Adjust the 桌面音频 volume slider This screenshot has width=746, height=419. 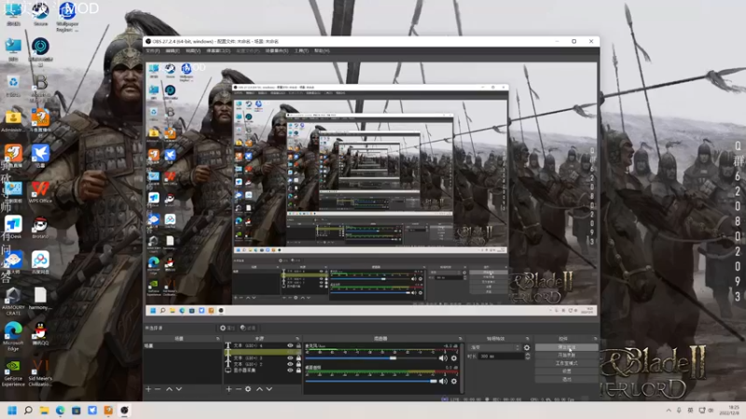coord(371,381)
